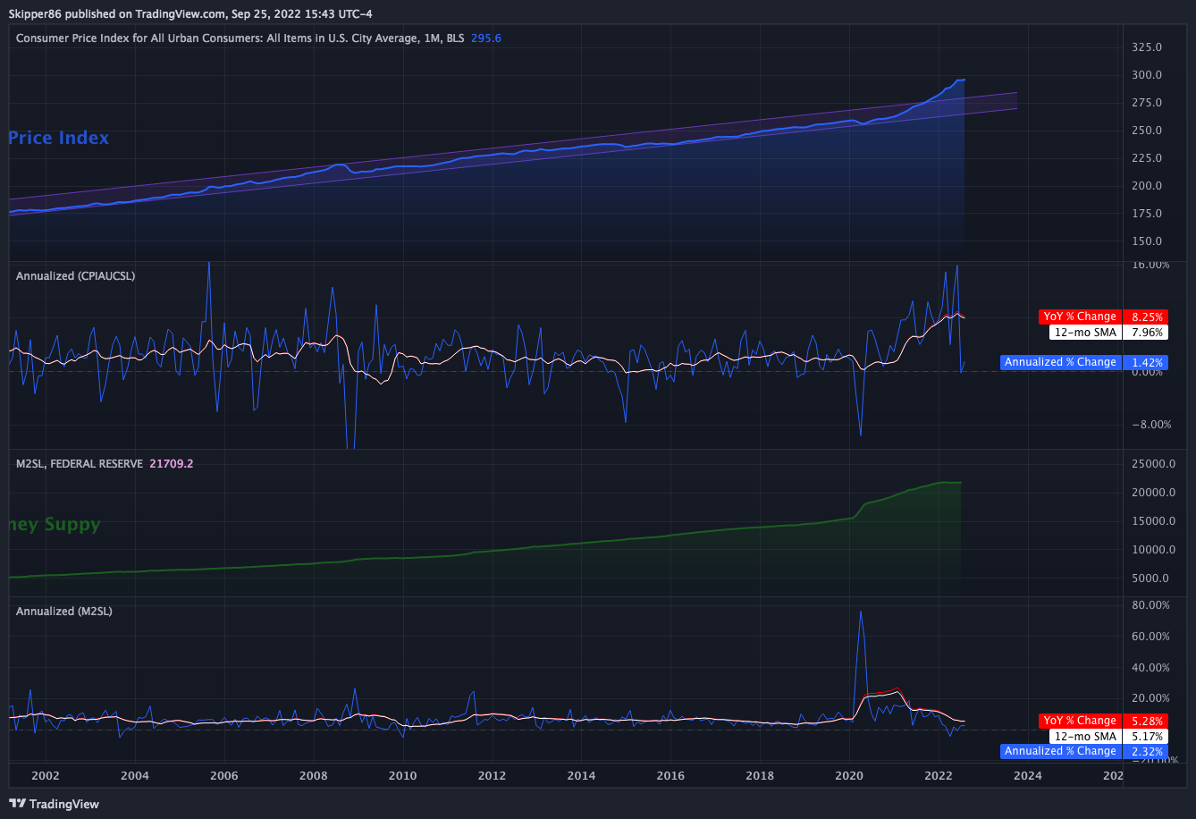Click the 150.0 price axis label

1146,241
